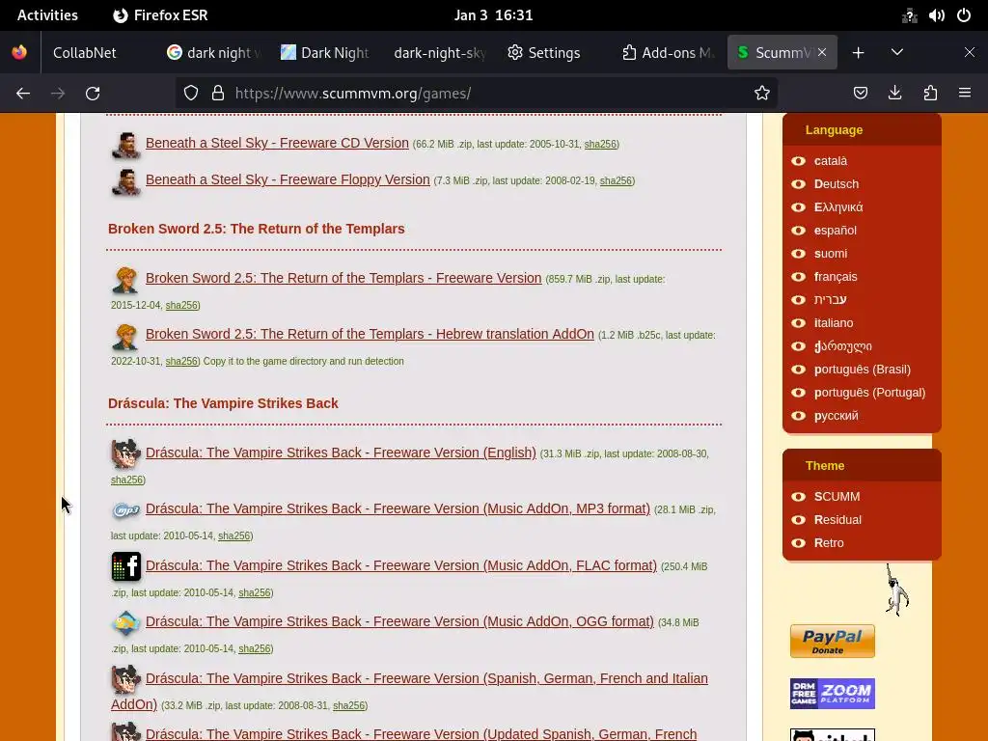Switch language to português (Portugal)
Image resolution: width=988 pixels, height=741 pixels.
(869, 393)
